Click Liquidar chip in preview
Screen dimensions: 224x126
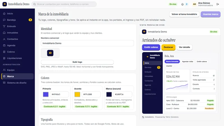click(x=169, y=66)
